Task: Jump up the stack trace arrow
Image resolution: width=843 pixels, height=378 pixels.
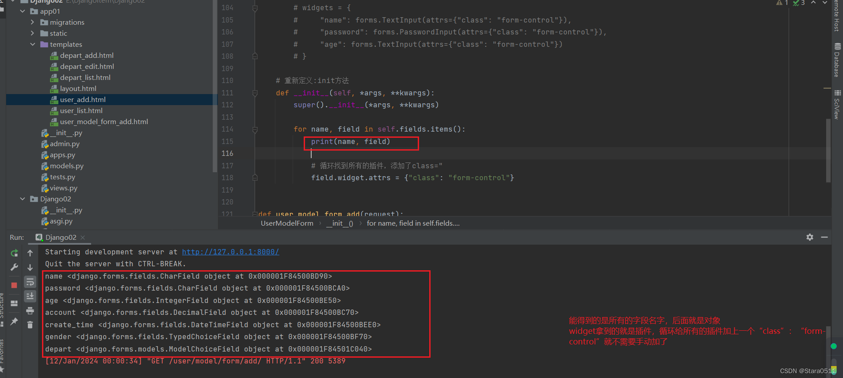Action: (30, 253)
